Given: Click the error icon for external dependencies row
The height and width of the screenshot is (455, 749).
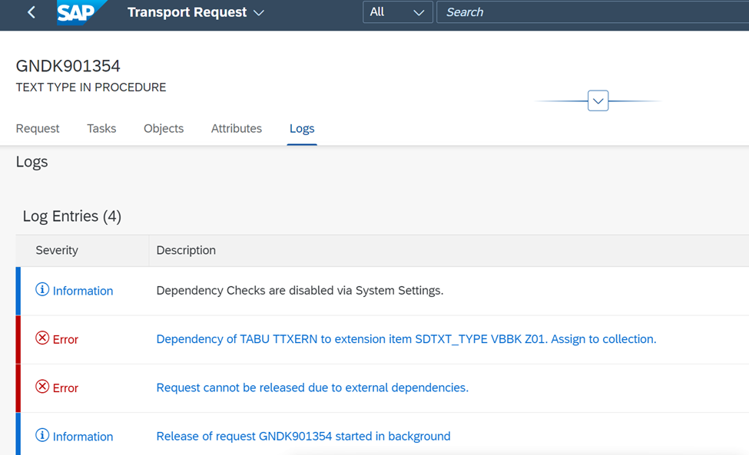Looking at the screenshot, I should pyautogui.click(x=42, y=387).
